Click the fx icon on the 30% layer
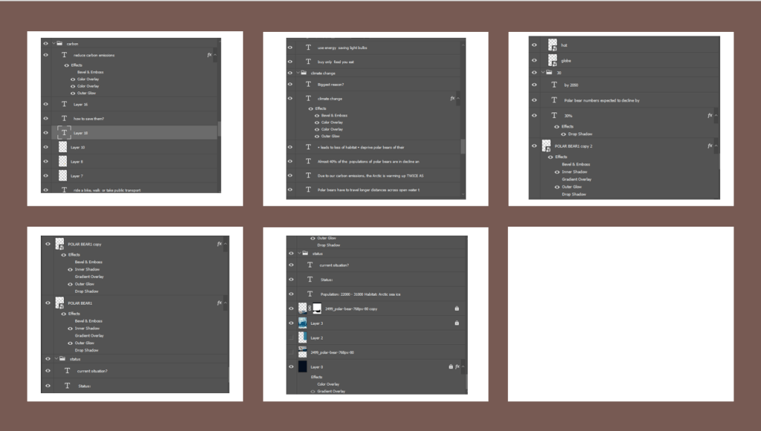761x431 pixels. (709, 115)
